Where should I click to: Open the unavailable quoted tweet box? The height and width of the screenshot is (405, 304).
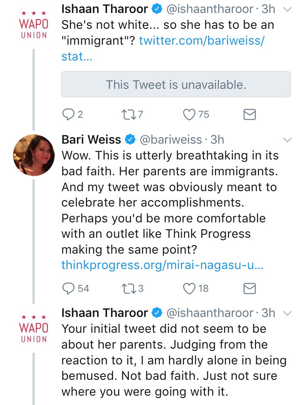click(176, 84)
